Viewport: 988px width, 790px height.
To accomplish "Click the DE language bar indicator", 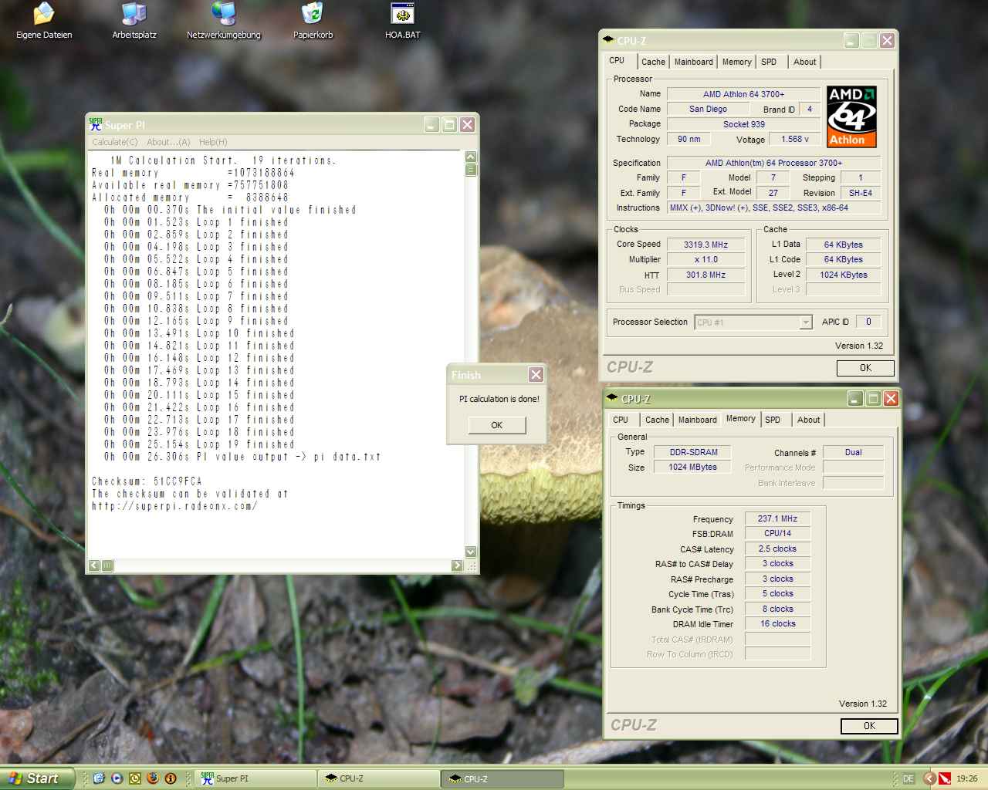I will pos(908,778).
